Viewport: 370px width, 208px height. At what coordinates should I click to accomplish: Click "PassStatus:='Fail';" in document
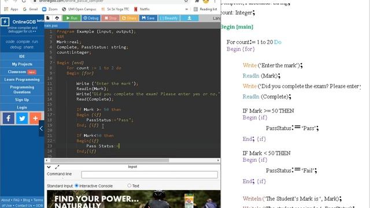[x=292, y=170]
